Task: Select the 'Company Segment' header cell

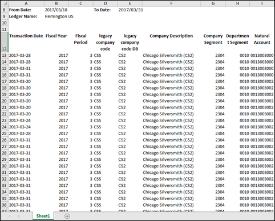Action: click(213, 42)
